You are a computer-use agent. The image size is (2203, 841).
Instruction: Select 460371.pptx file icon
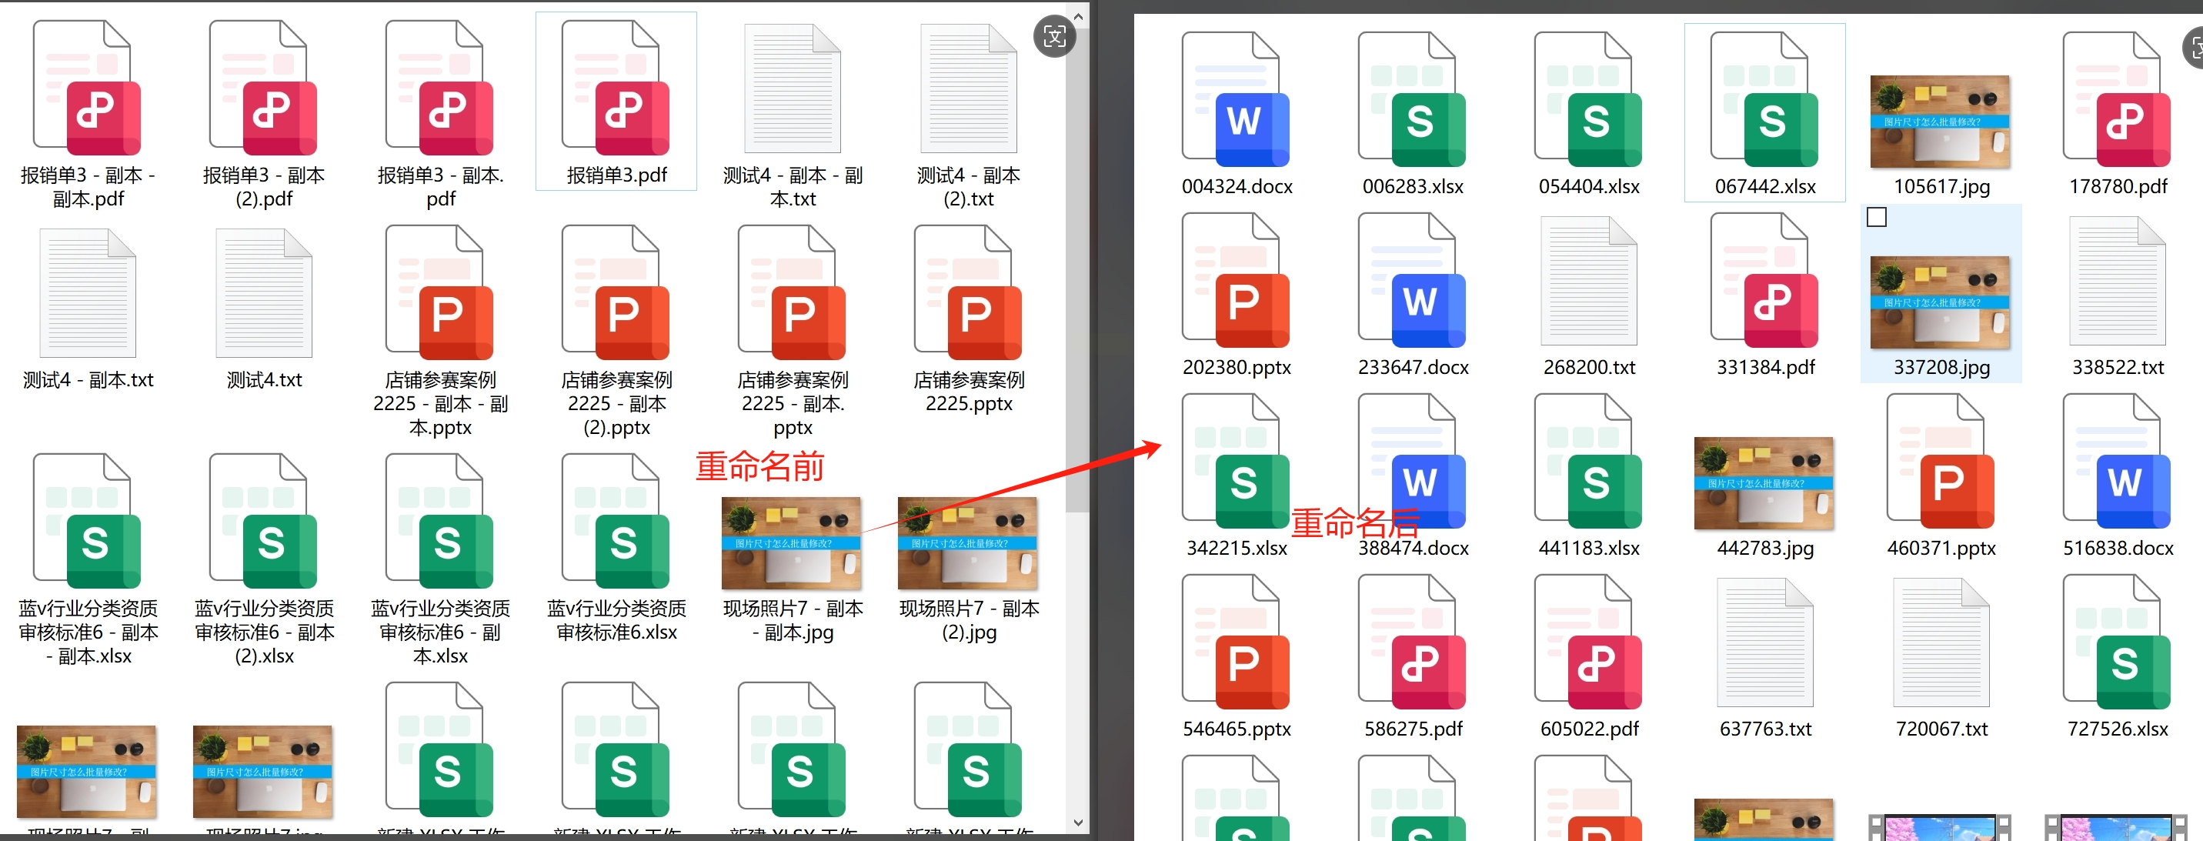pos(1941,460)
